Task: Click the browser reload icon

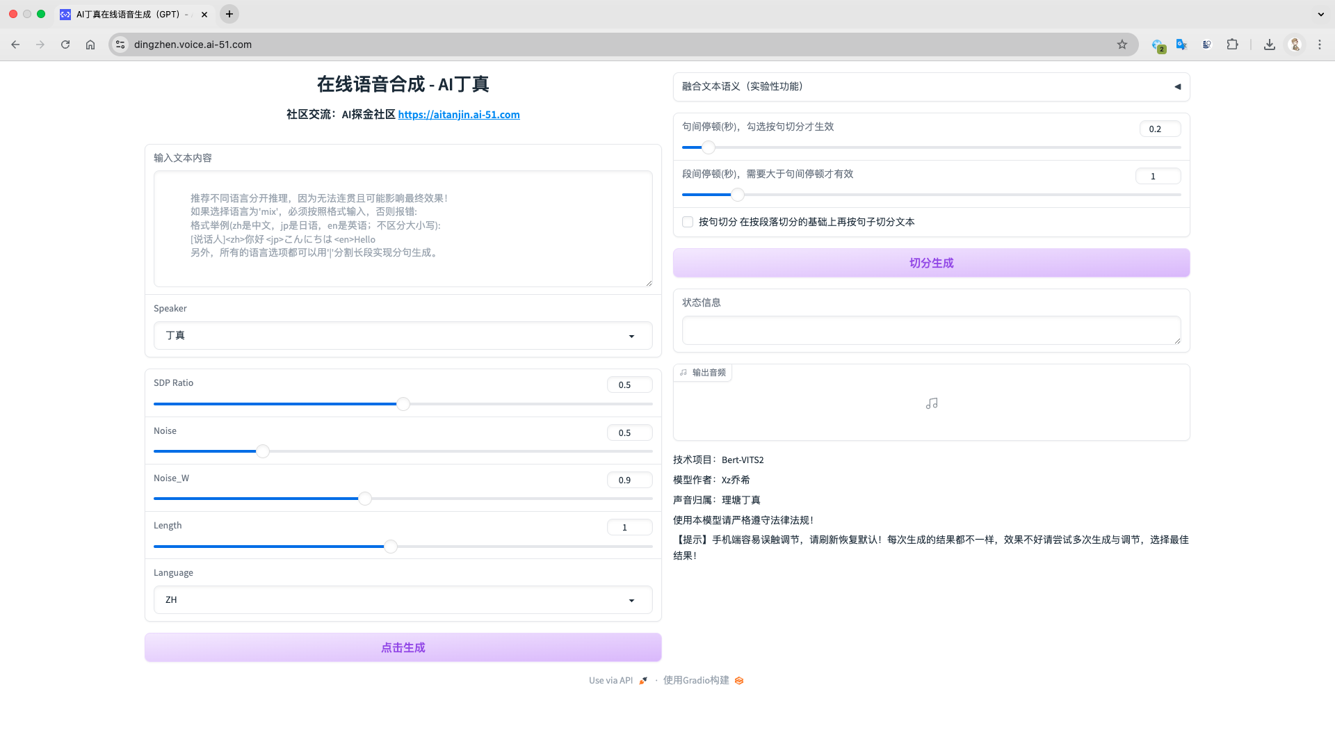Action: pos(65,45)
